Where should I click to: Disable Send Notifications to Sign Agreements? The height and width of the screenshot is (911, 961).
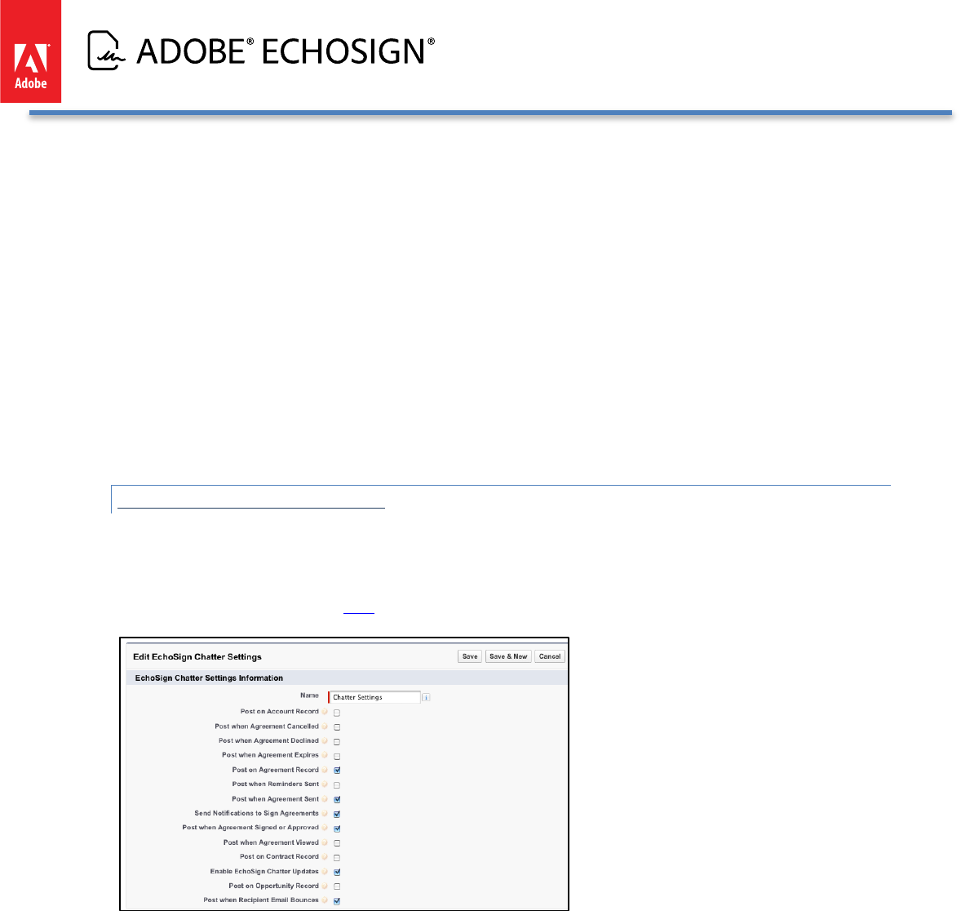(337, 814)
